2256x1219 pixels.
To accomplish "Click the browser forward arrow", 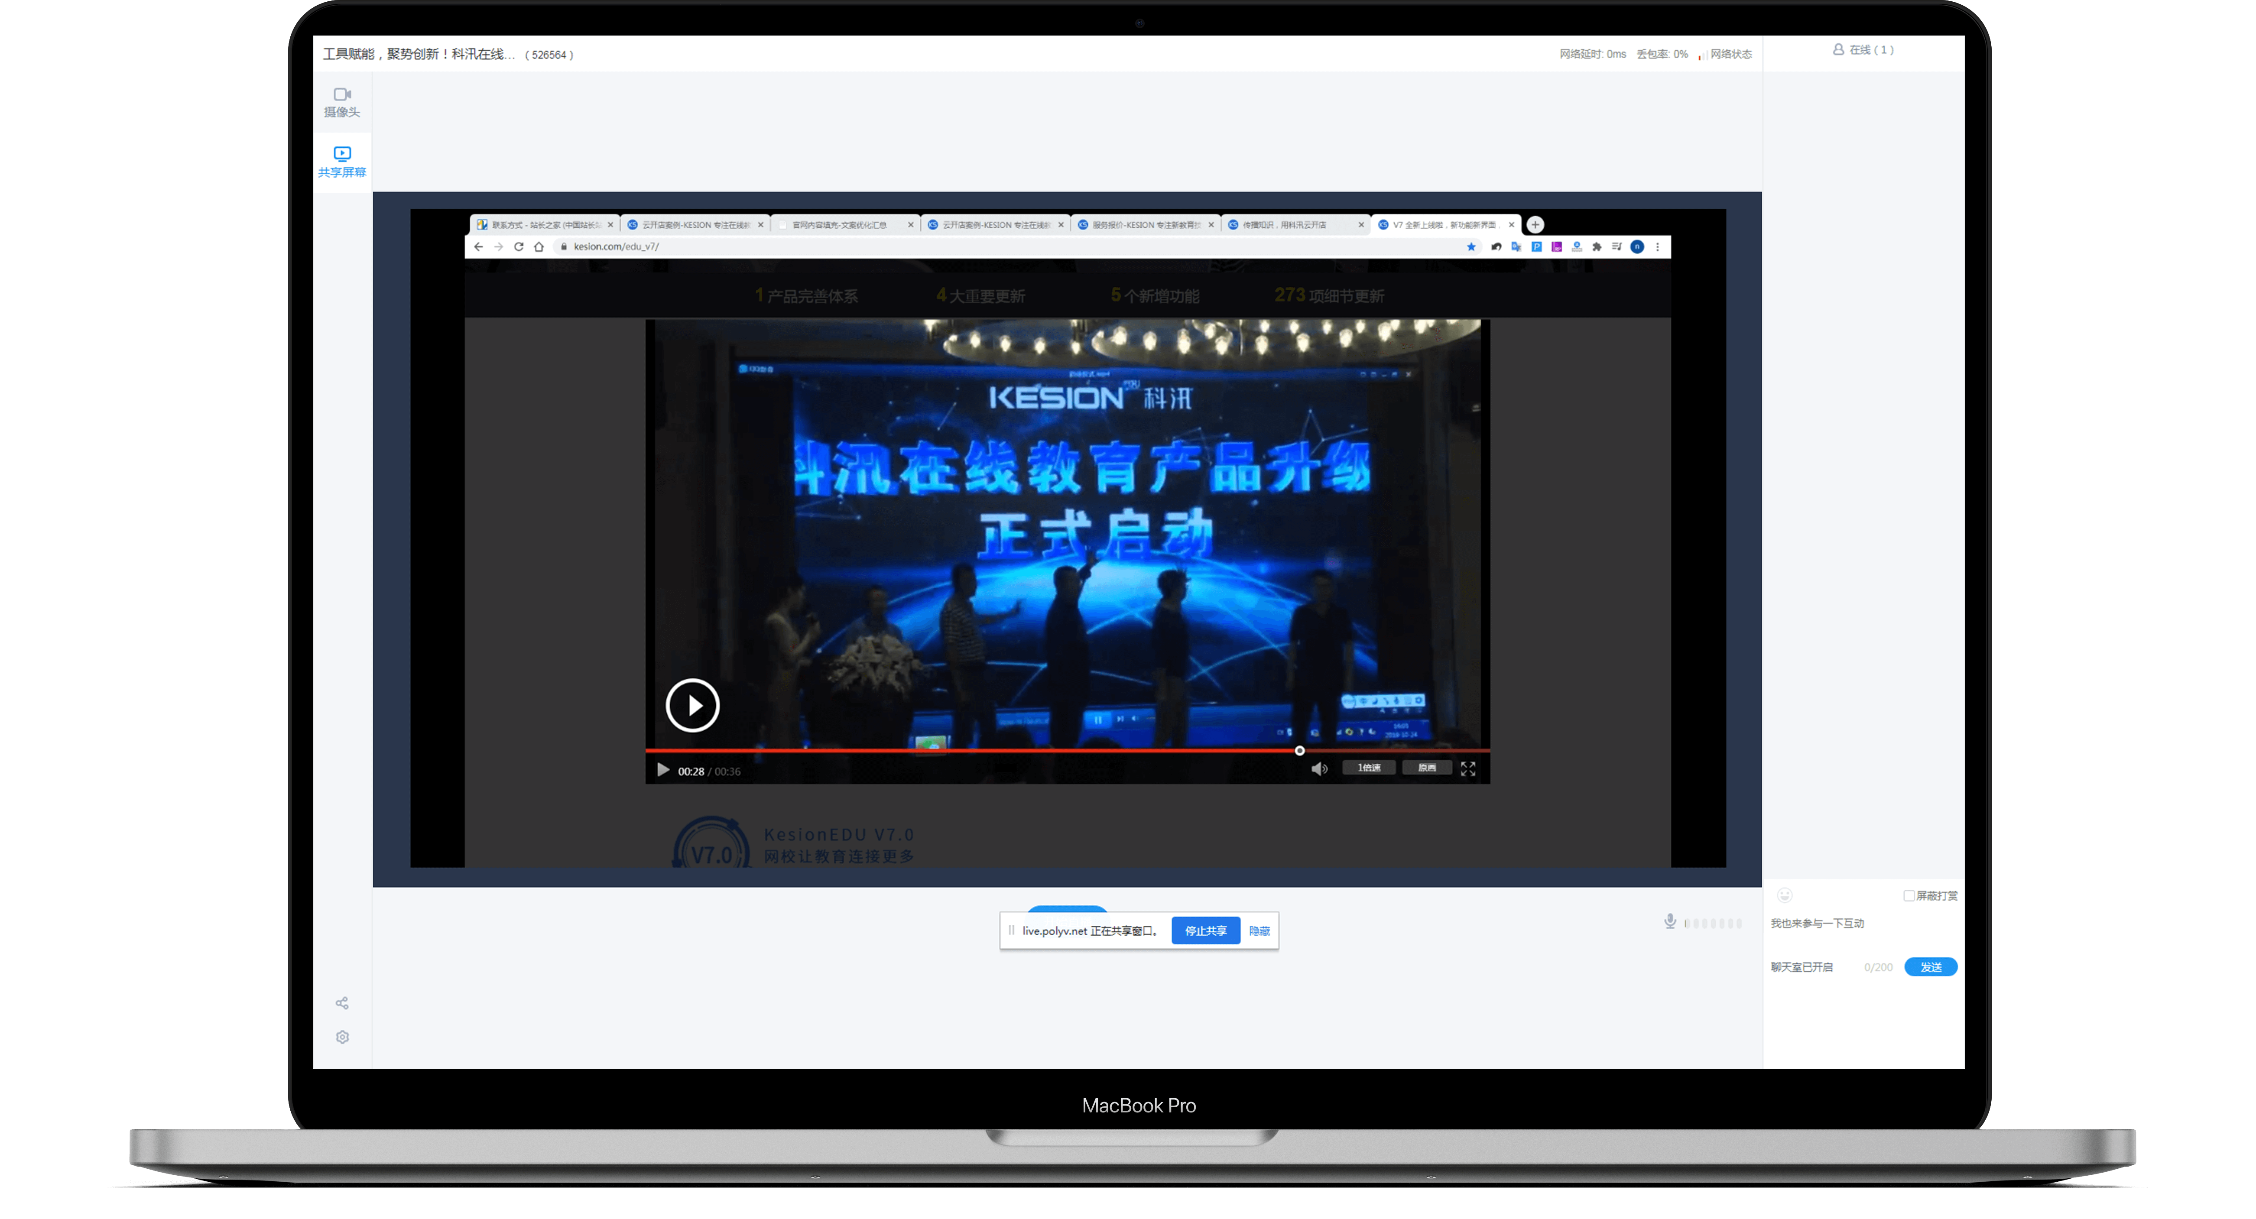I will click(x=498, y=247).
